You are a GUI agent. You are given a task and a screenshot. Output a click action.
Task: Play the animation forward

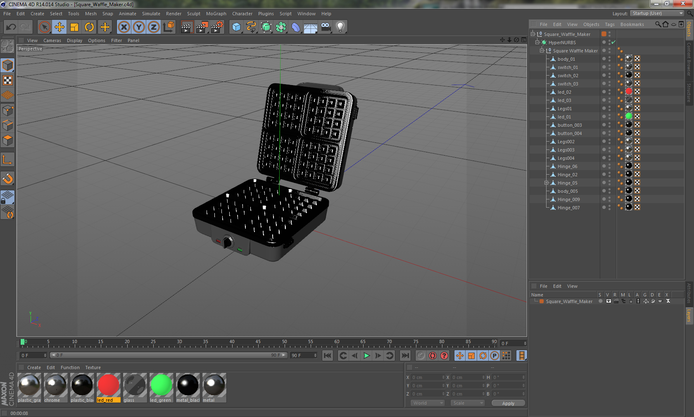coord(366,355)
